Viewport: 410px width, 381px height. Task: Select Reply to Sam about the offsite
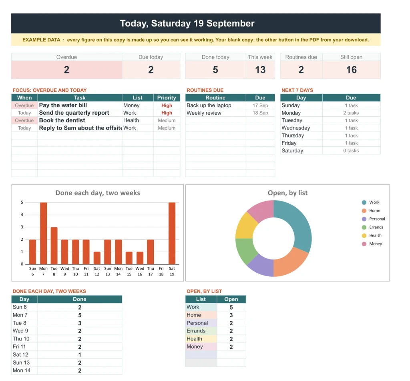pos(80,128)
